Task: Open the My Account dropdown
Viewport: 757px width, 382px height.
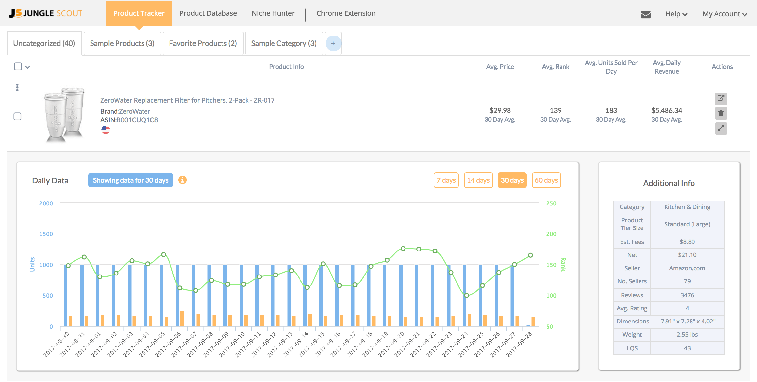Action: pos(725,14)
